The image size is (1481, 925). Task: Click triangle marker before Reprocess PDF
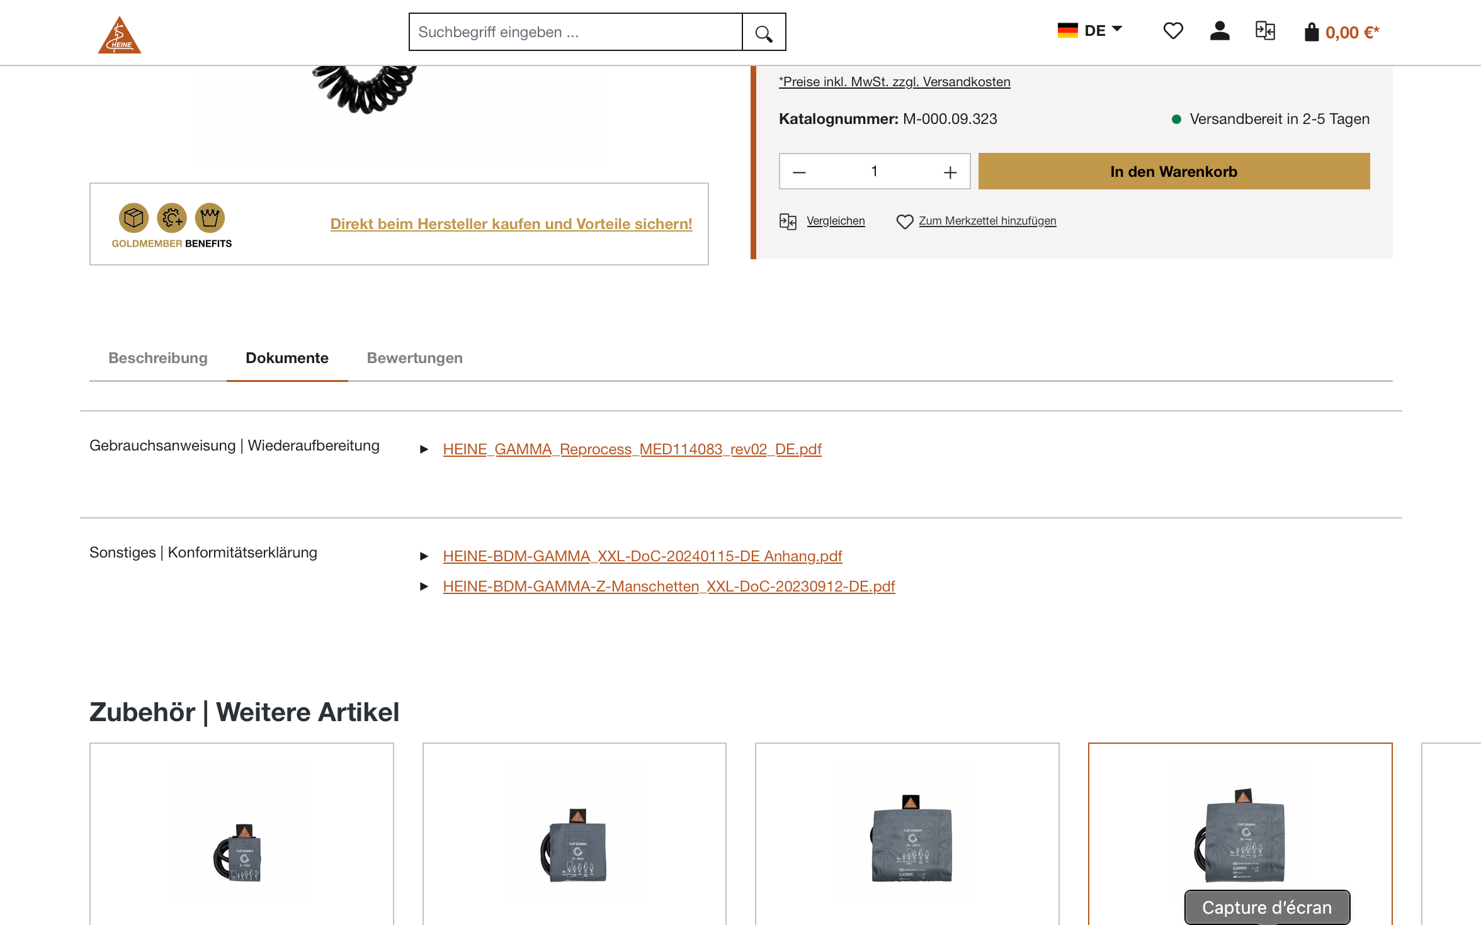click(424, 449)
